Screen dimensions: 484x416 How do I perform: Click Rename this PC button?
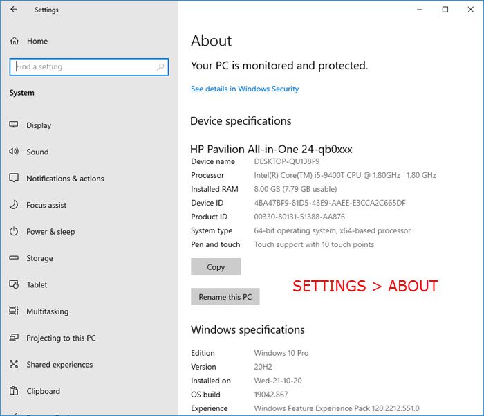tap(225, 297)
